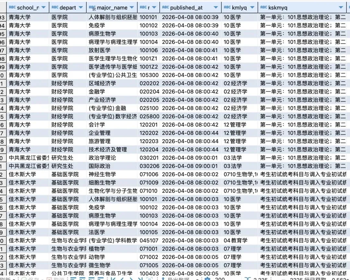
Task: Select the code cell 1001Z1
Action: click(148, 58)
